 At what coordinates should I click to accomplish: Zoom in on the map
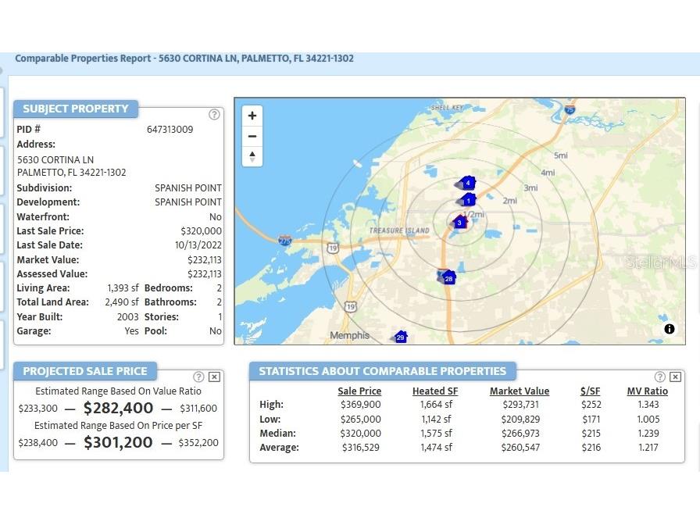[252, 116]
